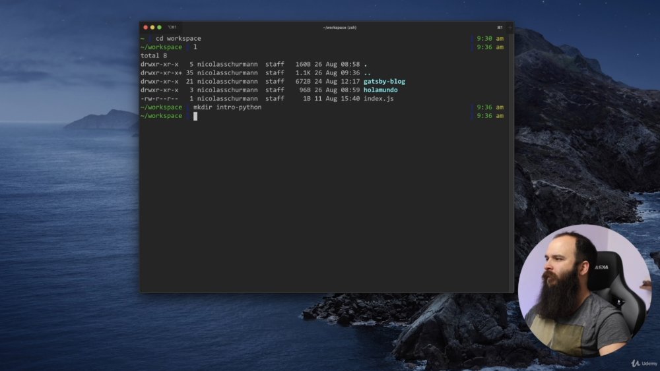Click the ".." parent directory entry
Image resolution: width=660 pixels, height=371 pixels.
[367, 72]
